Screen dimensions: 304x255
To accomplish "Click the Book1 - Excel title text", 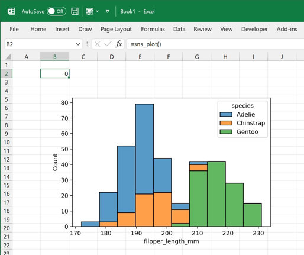I will [137, 11].
